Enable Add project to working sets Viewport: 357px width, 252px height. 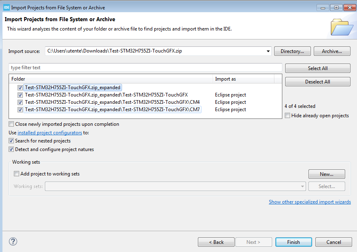pyautogui.click(x=16, y=174)
